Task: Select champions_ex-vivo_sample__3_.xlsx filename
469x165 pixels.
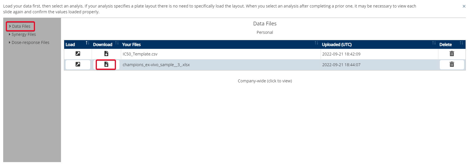Action: [x=156, y=65]
